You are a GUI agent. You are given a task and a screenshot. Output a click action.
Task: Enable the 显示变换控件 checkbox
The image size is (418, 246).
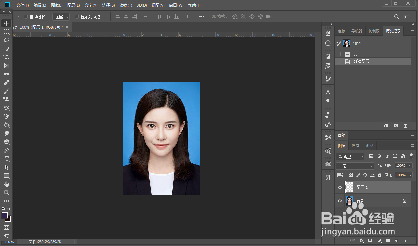point(77,17)
